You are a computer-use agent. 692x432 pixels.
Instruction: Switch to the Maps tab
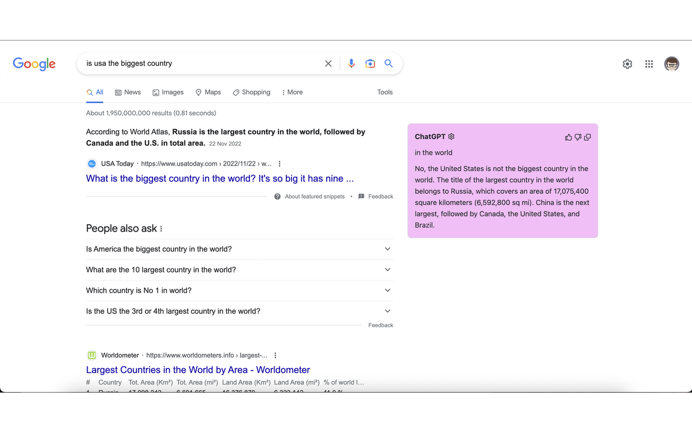click(208, 92)
